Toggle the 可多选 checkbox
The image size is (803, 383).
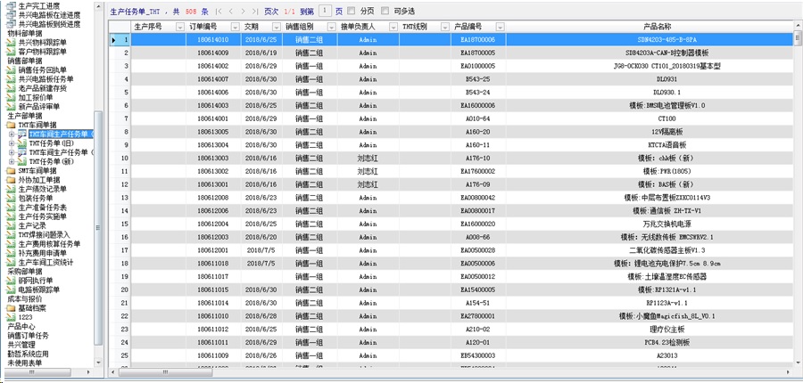point(385,12)
